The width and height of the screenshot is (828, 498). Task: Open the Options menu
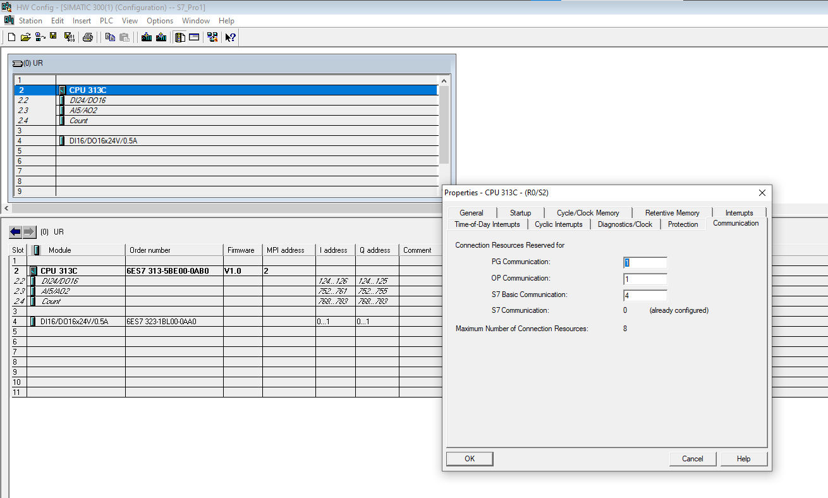pos(160,21)
